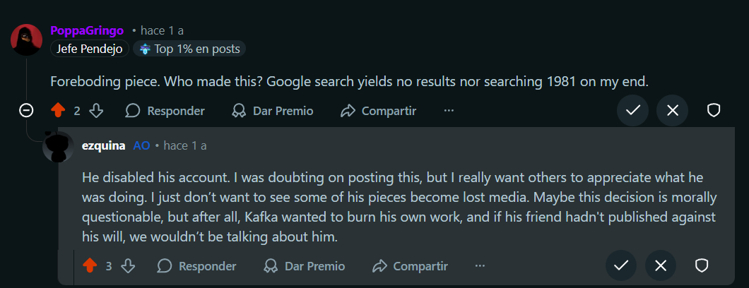Reply to ezquina's comment
The width and height of the screenshot is (749, 288).
[x=197, y=266]
